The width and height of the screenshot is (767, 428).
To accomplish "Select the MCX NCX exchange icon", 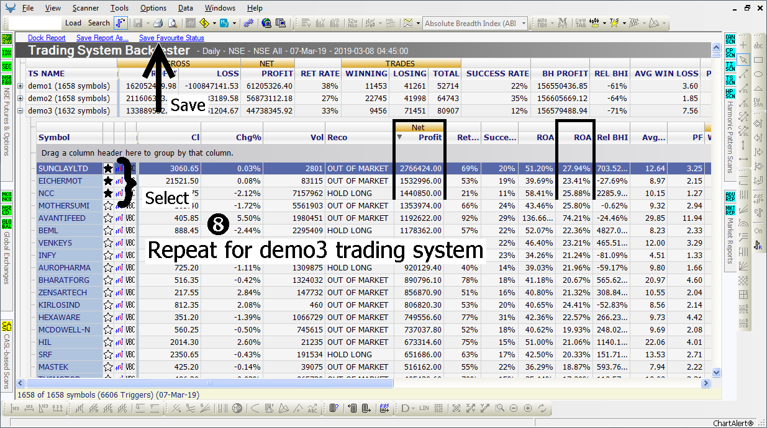I will pyautogui.click(x=7, y=197).
